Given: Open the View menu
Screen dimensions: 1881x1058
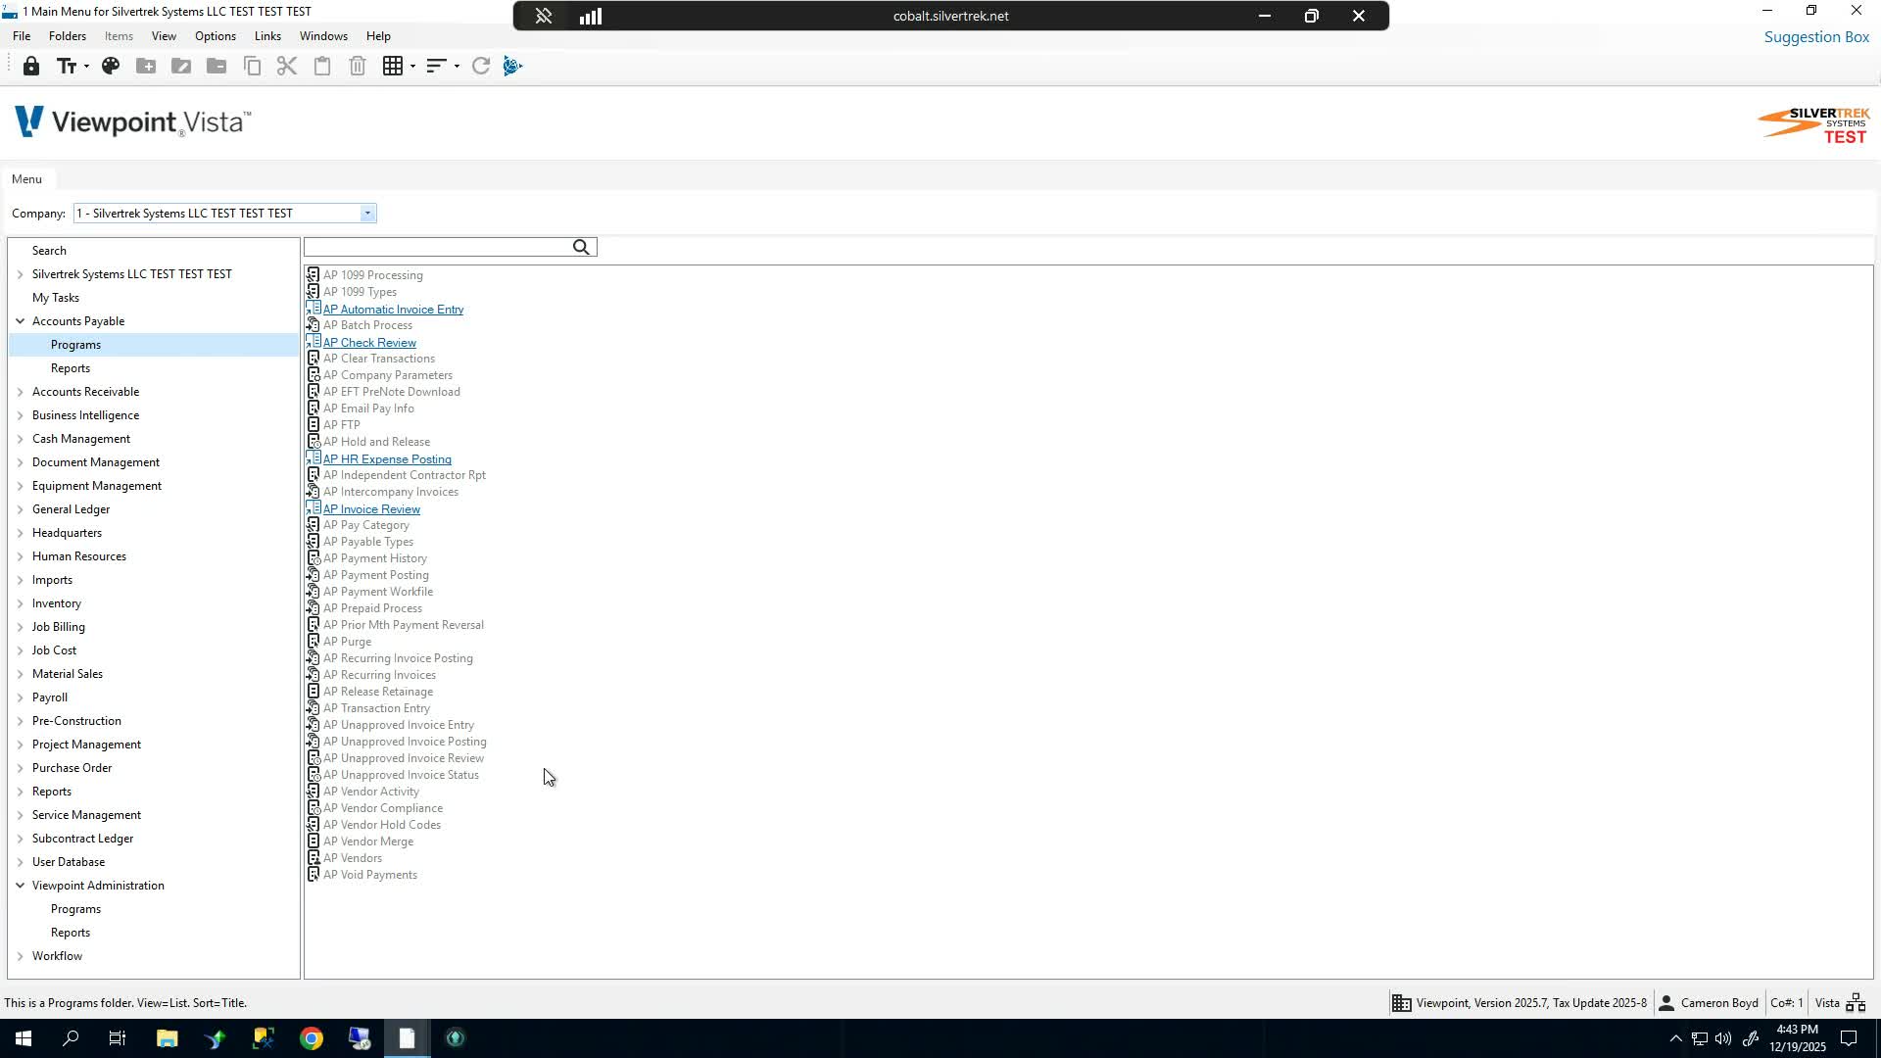Looking at the screenshot, I should pos(164,36).
